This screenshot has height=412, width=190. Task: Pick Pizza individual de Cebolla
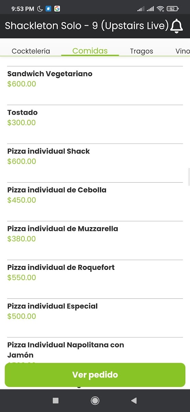click(95, 202)
